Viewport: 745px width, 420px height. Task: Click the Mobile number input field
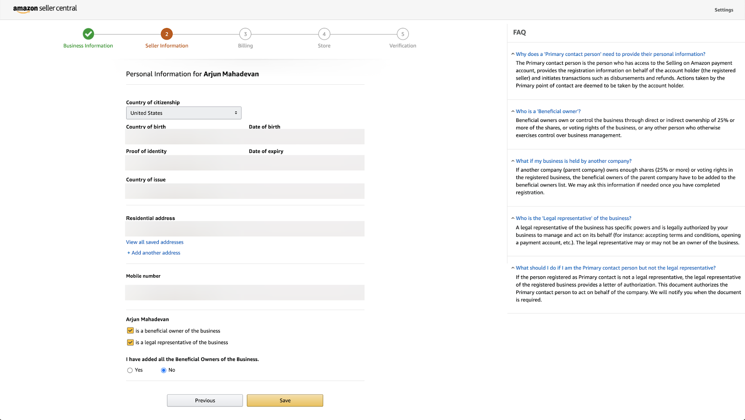coord(244,292)
